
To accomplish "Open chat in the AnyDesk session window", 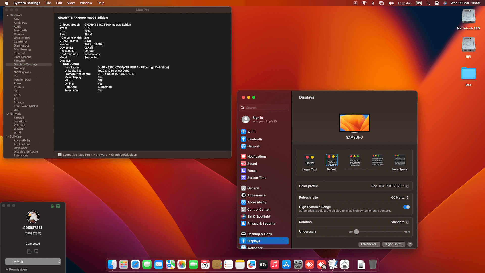I will coord(36,251).
